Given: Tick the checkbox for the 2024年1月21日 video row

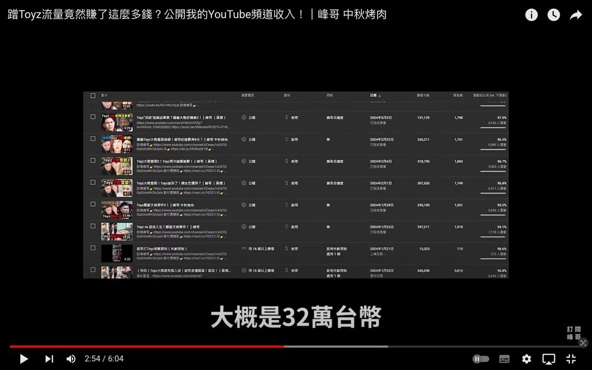Looking at the screenshot, I should click(93, 248).
